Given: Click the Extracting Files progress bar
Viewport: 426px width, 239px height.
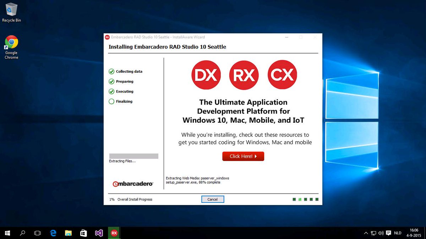Looking at the screenshot, I should (x=133, y=156).
